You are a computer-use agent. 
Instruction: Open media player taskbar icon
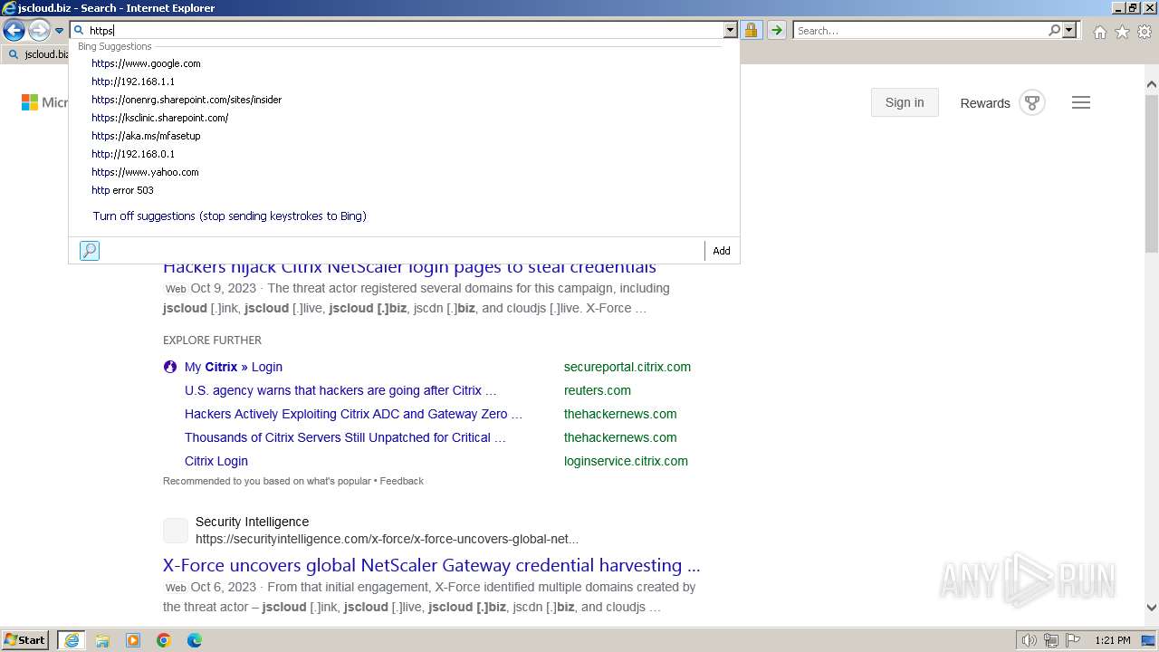[133, 640]
